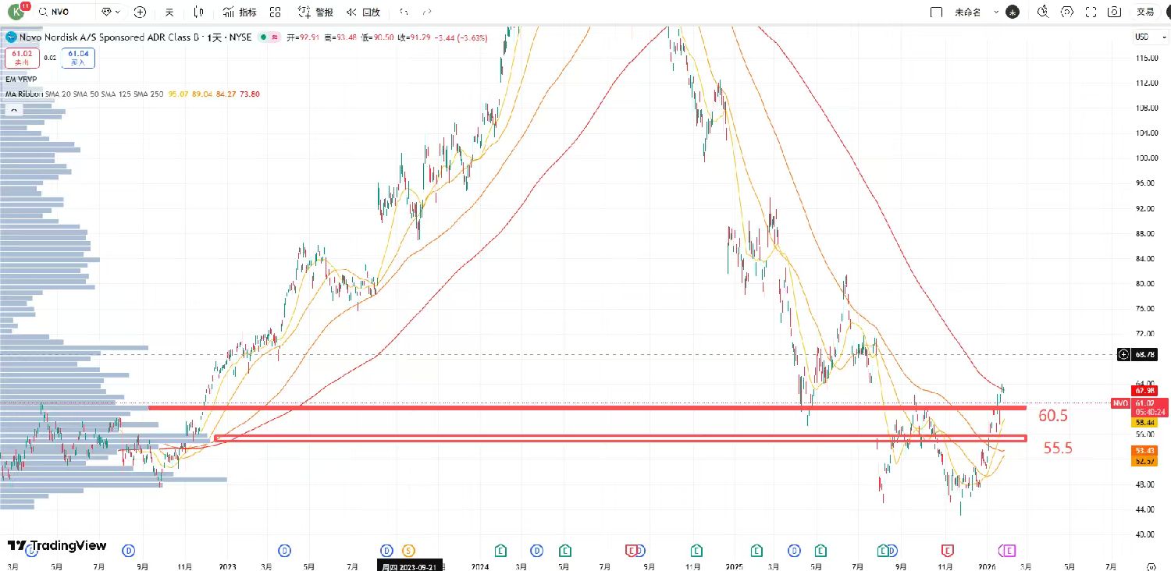Open the 天 time interval selector
1171x571 pixels.
pyautogui.click(x=169, y=12)
